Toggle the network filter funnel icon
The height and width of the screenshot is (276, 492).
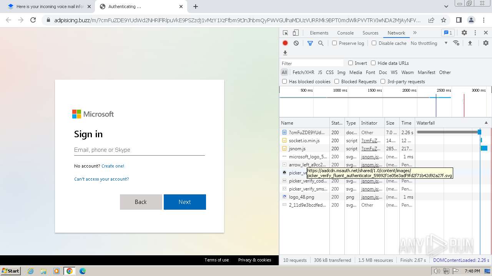coord(310,43)
